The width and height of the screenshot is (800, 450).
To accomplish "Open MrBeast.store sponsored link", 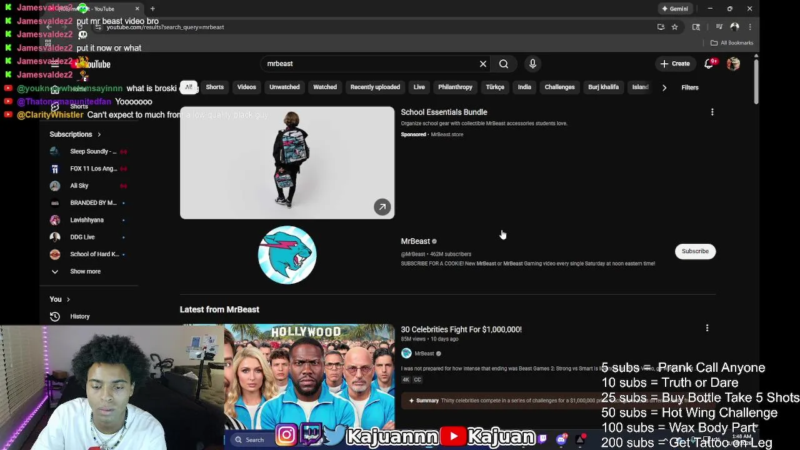I will tap(447, 134).
